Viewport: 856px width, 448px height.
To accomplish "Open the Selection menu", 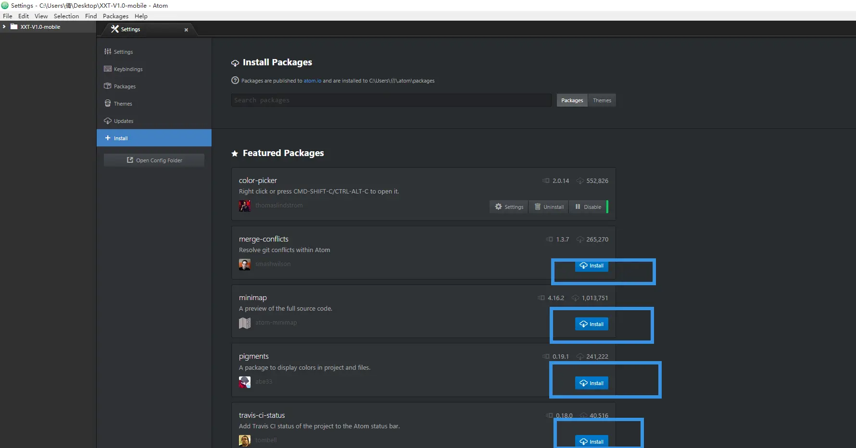I will click(x=66, y=16).
